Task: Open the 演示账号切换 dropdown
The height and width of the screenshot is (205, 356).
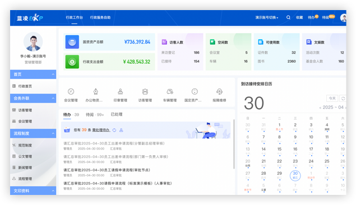Action: point(267,17)
